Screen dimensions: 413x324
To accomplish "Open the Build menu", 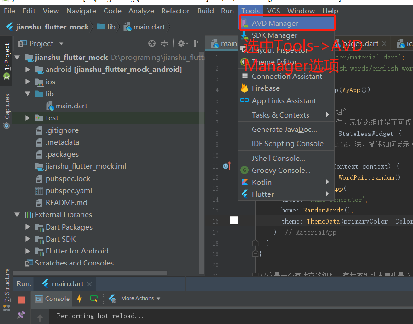I will 205,11.
